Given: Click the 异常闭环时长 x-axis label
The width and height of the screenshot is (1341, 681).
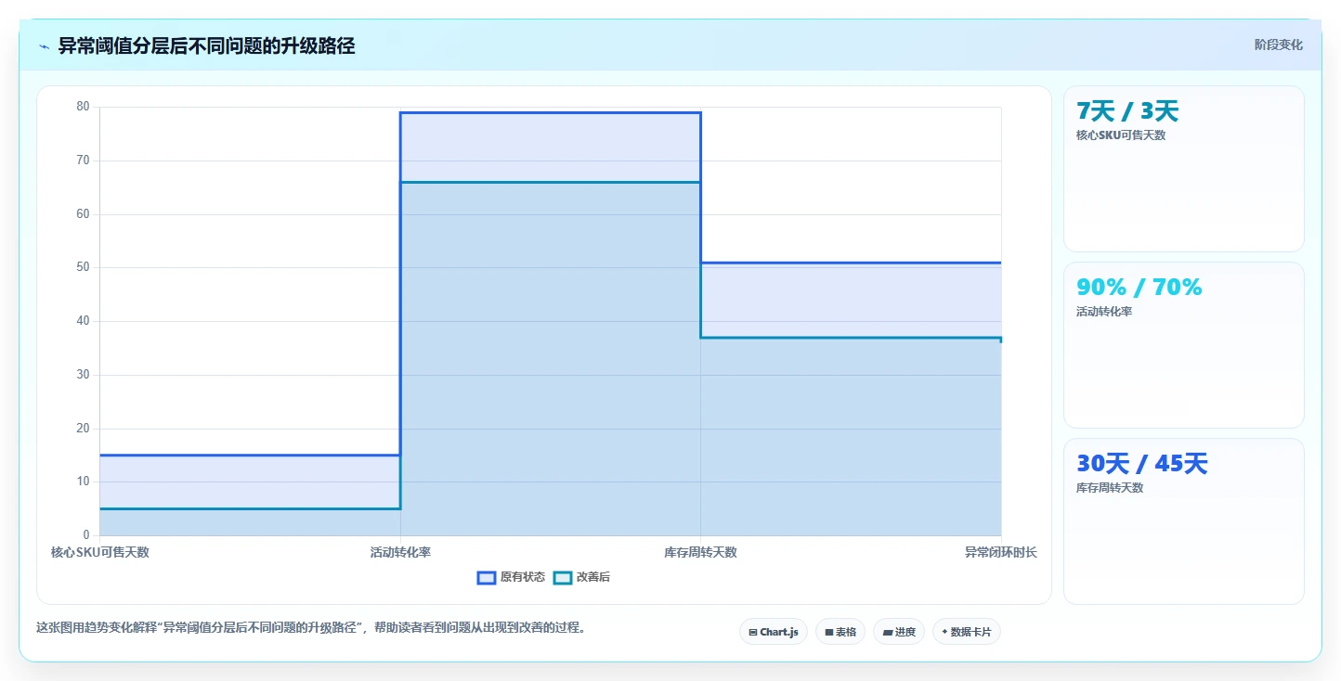Looking at the screenshot, I should tap(1001, 552).
